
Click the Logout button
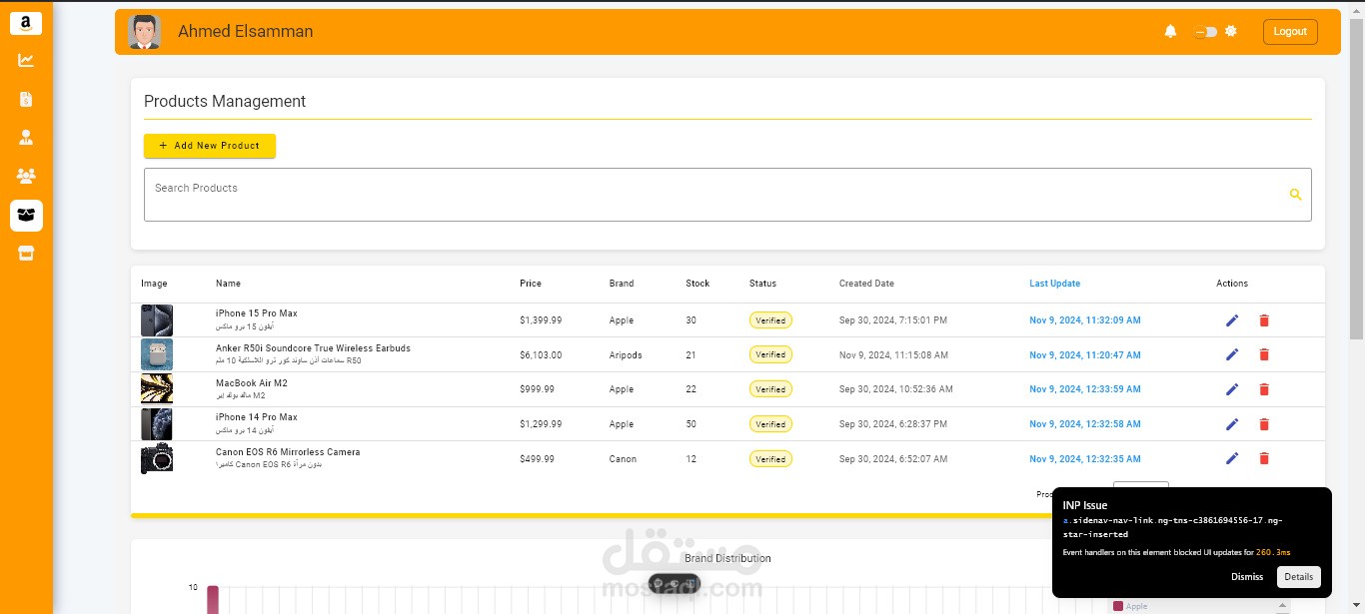(1290, 32)
